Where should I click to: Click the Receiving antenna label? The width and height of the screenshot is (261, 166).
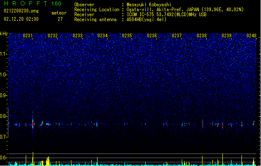tap(95, 20)
